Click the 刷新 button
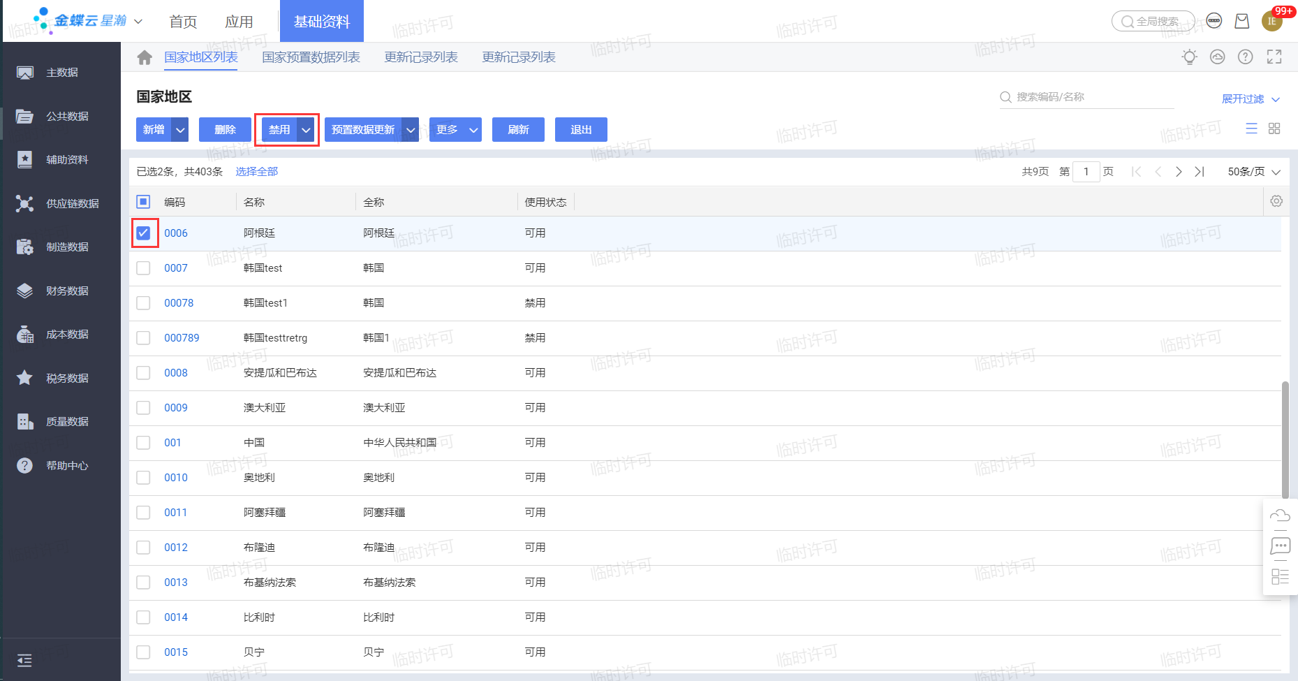The width and height of the screenshot is (1298, 681). [x=518, y=130]
